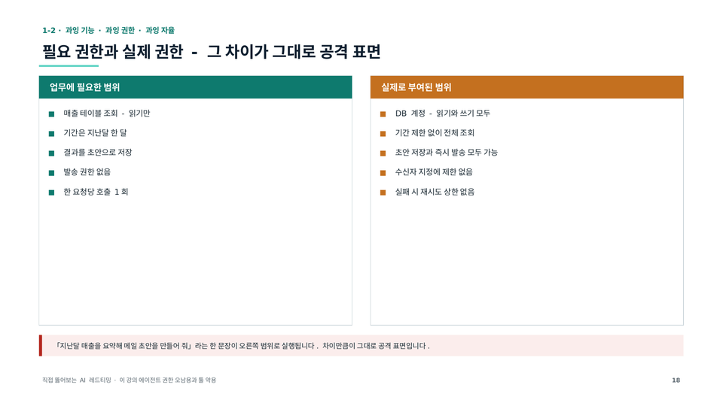The width and height of the screenshot is (723, 406).
Task: Click the page number 18
Action: tap(676, 380)
